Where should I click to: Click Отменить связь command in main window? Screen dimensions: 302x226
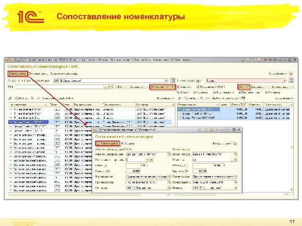point(38,74)
